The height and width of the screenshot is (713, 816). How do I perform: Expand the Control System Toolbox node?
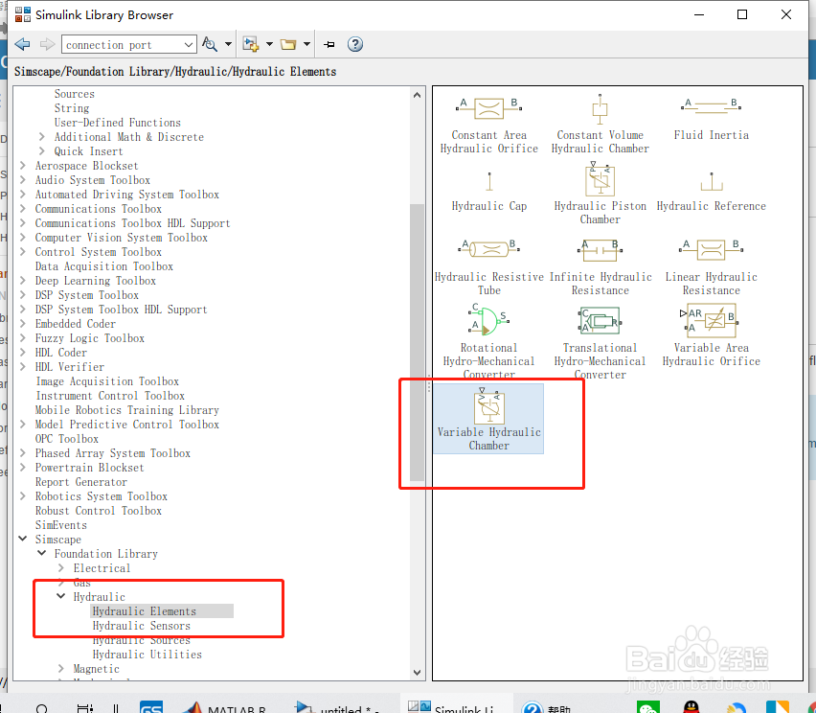coord(22,251)
